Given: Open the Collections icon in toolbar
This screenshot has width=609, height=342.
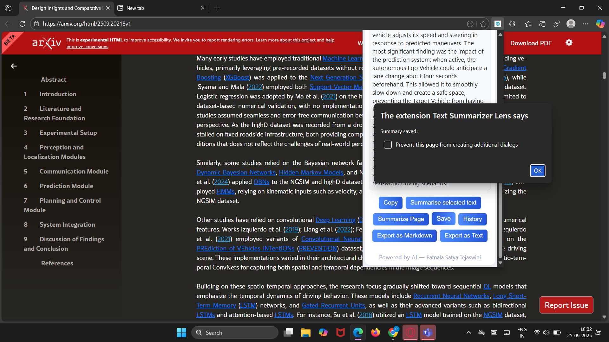Looking at the screenshot, I should (542, 24).
